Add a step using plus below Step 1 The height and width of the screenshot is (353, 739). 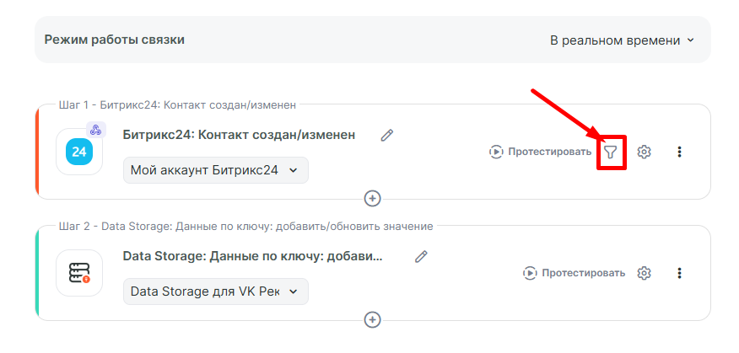coord(372,198)
